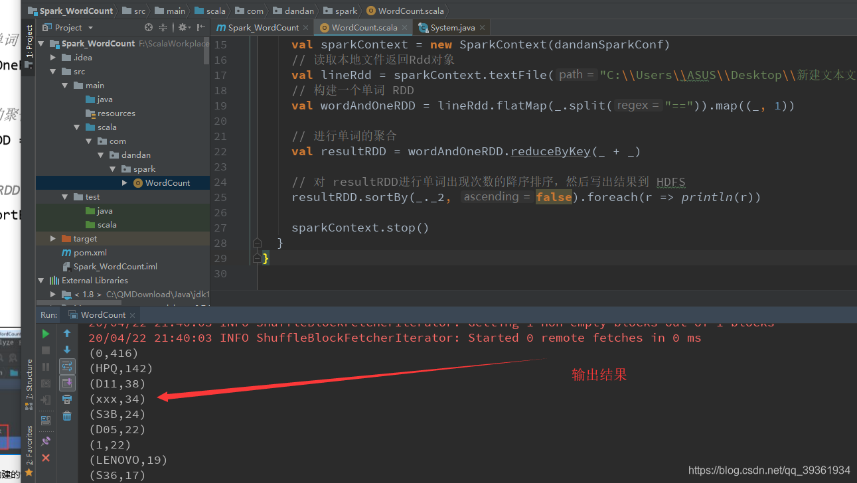Image resolution: width=857 pixels, height=483 pixels.
Task: Collapse the src folder
Action: point(53,72)
